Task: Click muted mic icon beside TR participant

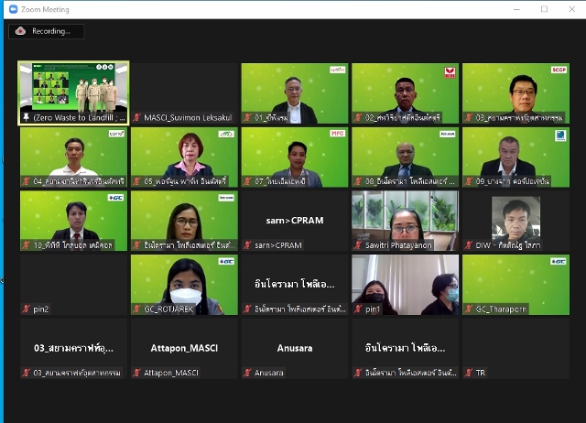Action: coord(469,373)
